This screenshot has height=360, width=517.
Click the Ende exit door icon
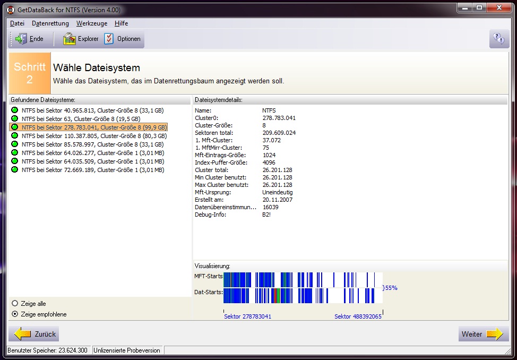[x=21, y=39]
